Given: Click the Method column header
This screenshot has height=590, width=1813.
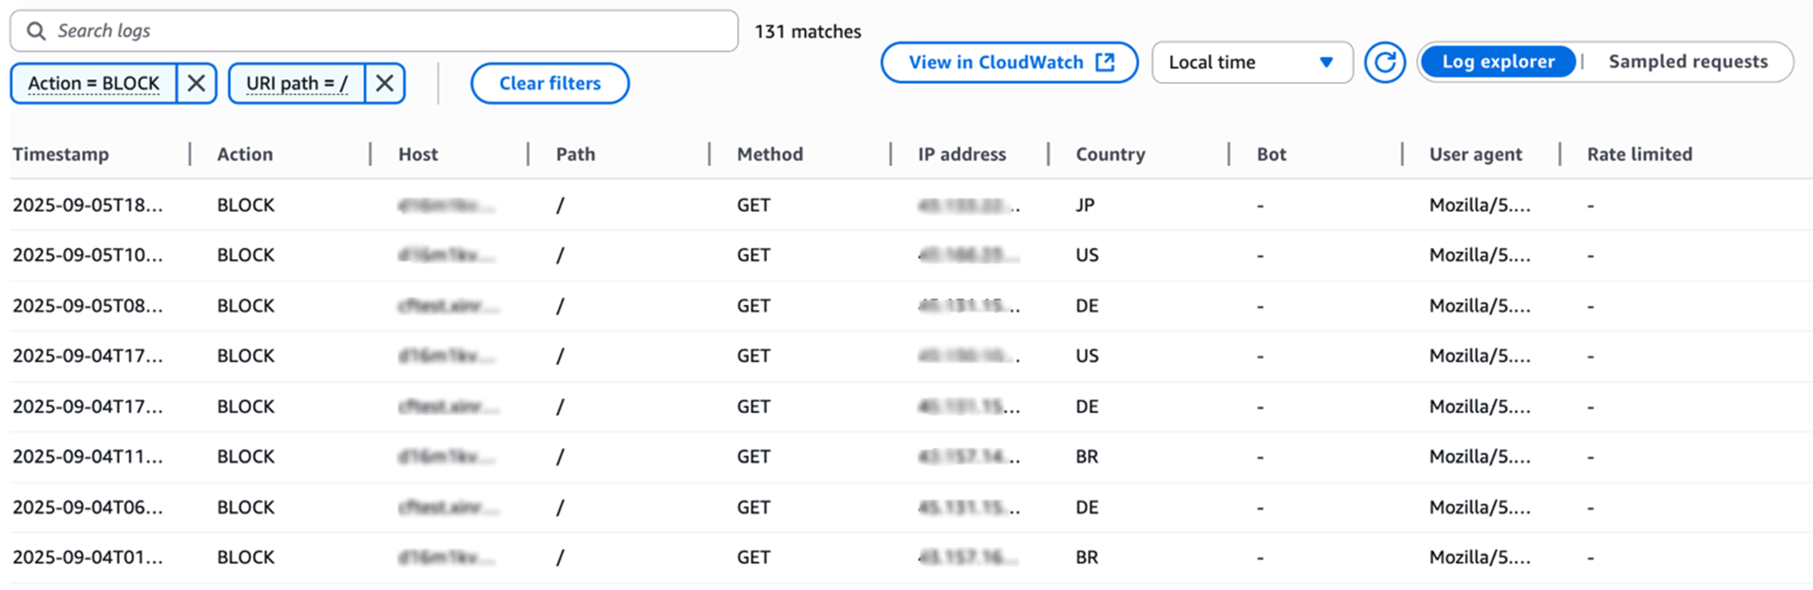Looking at the screenshot, I should (x=769, y=154).
